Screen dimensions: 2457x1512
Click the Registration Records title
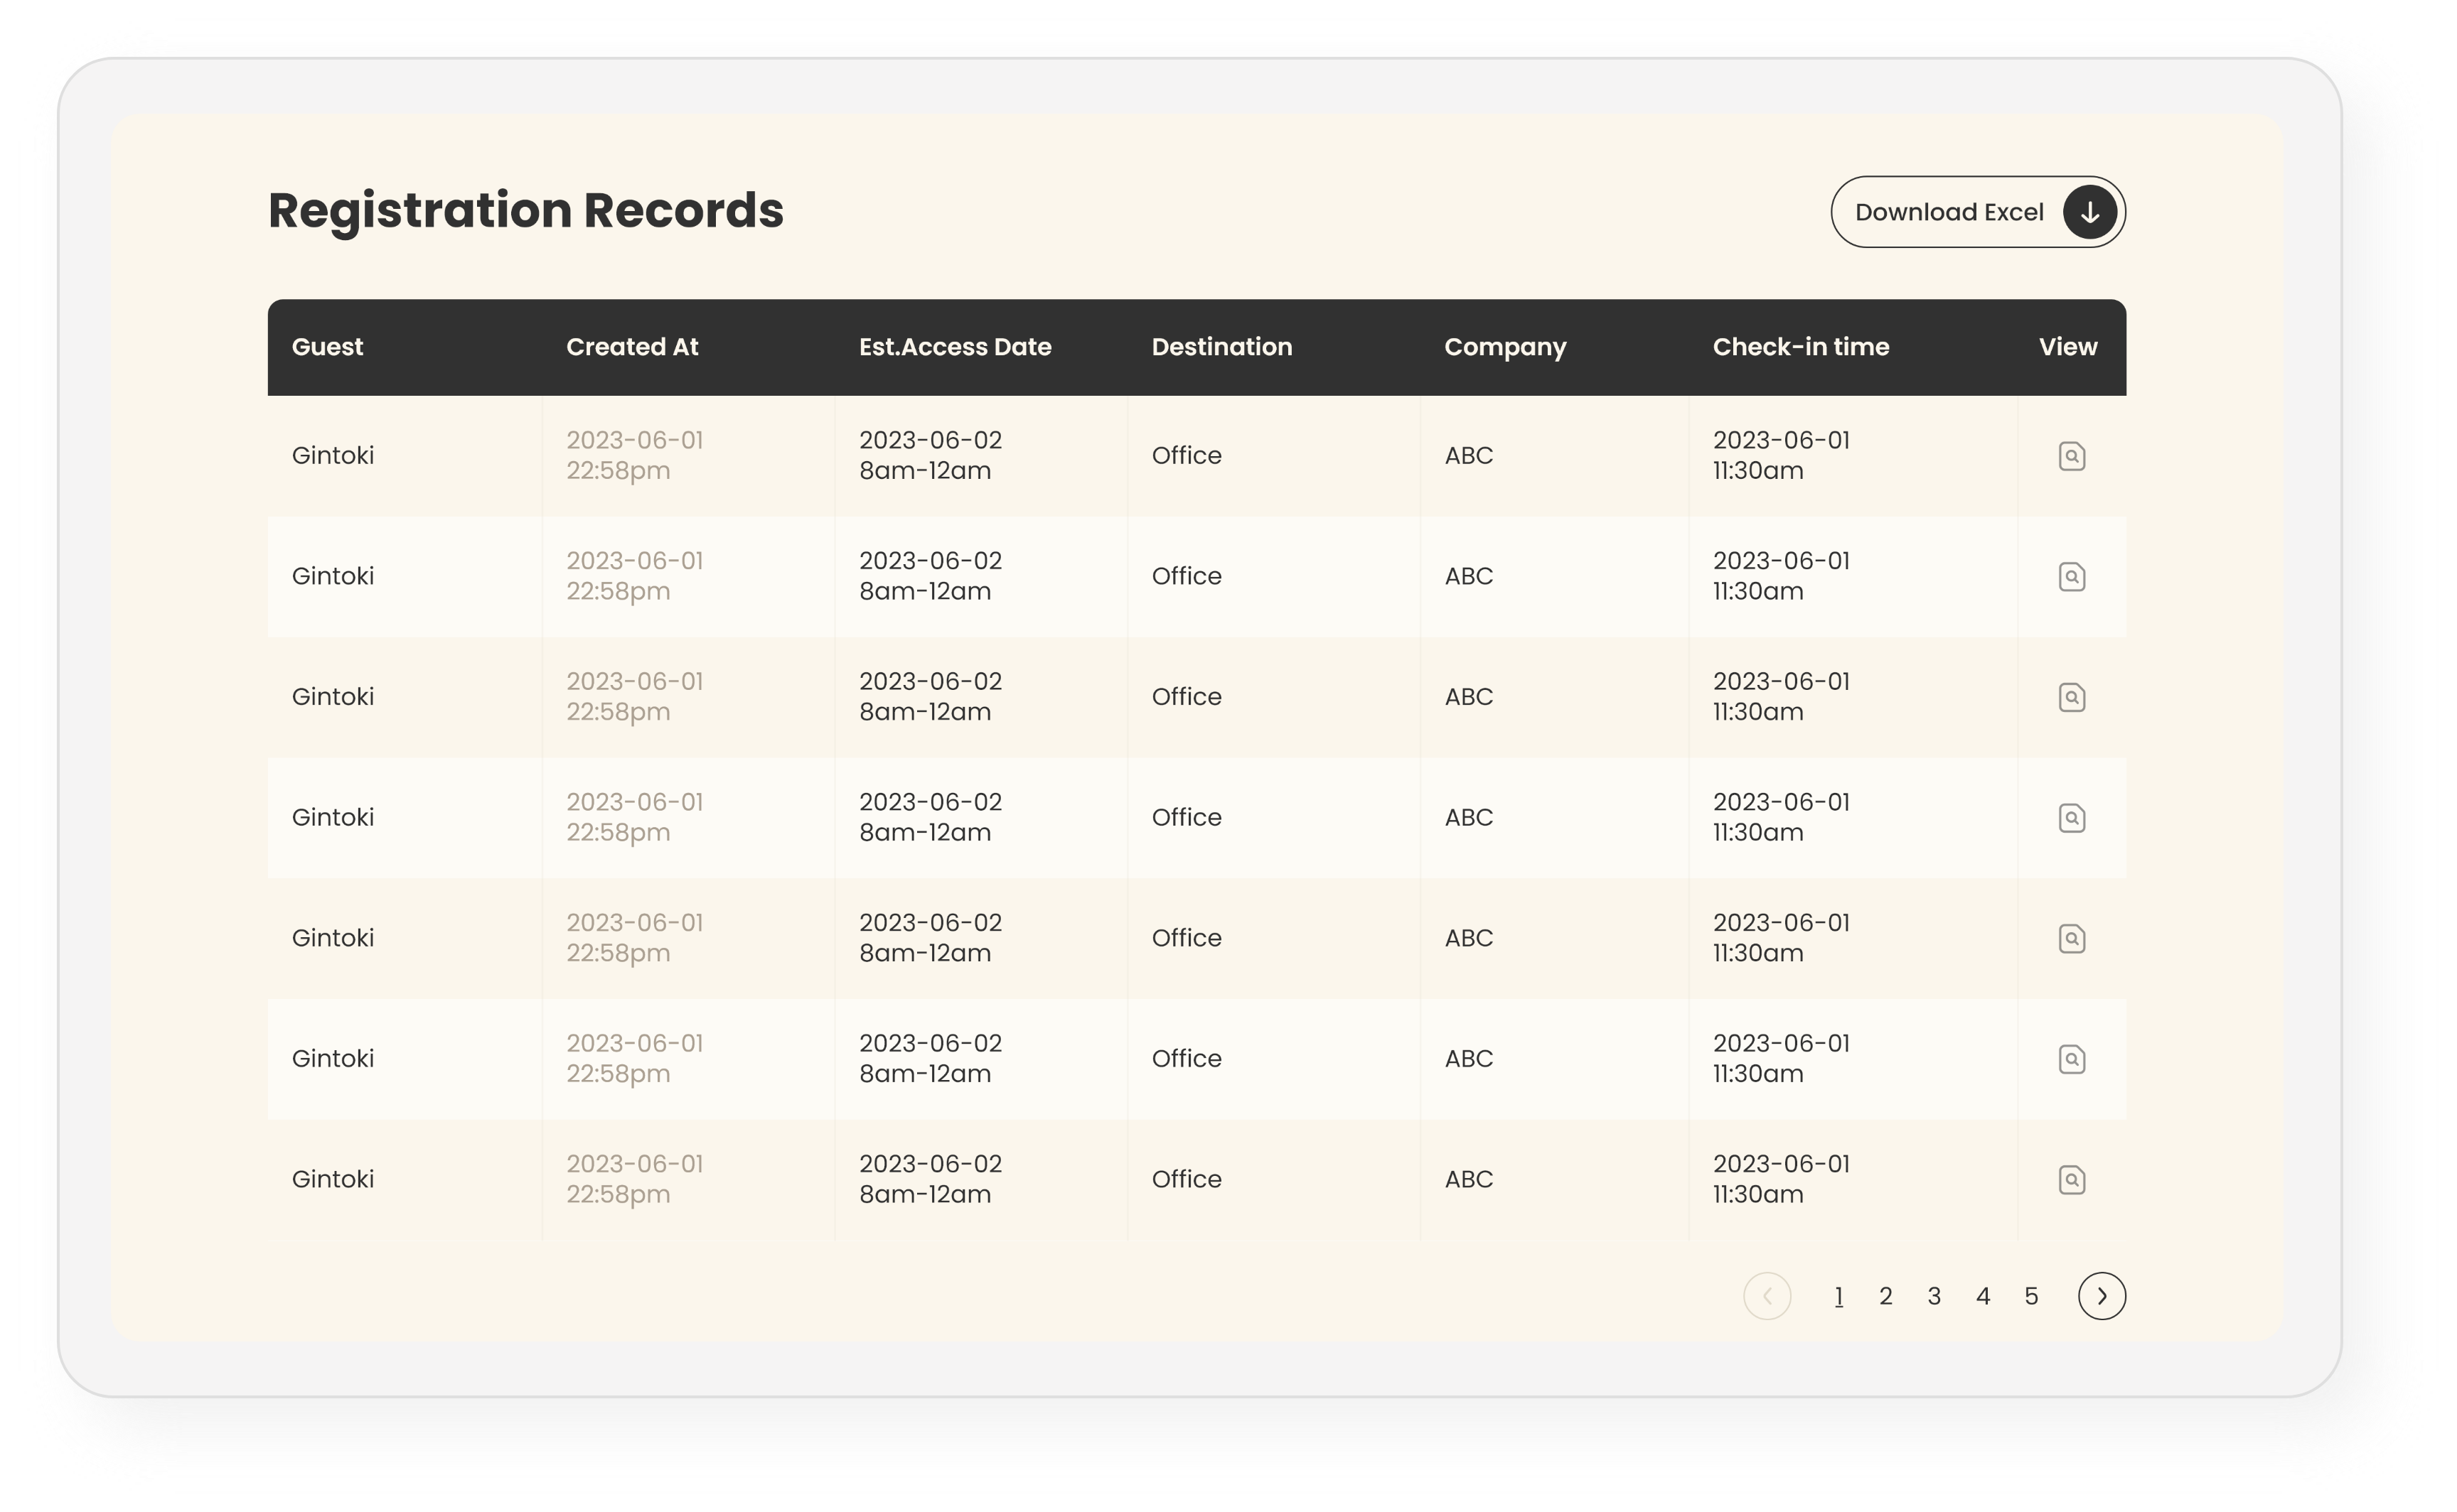[526, 210]
